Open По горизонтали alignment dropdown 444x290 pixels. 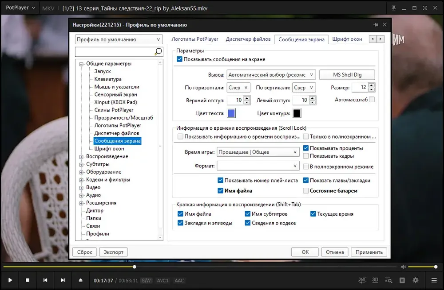238,88
